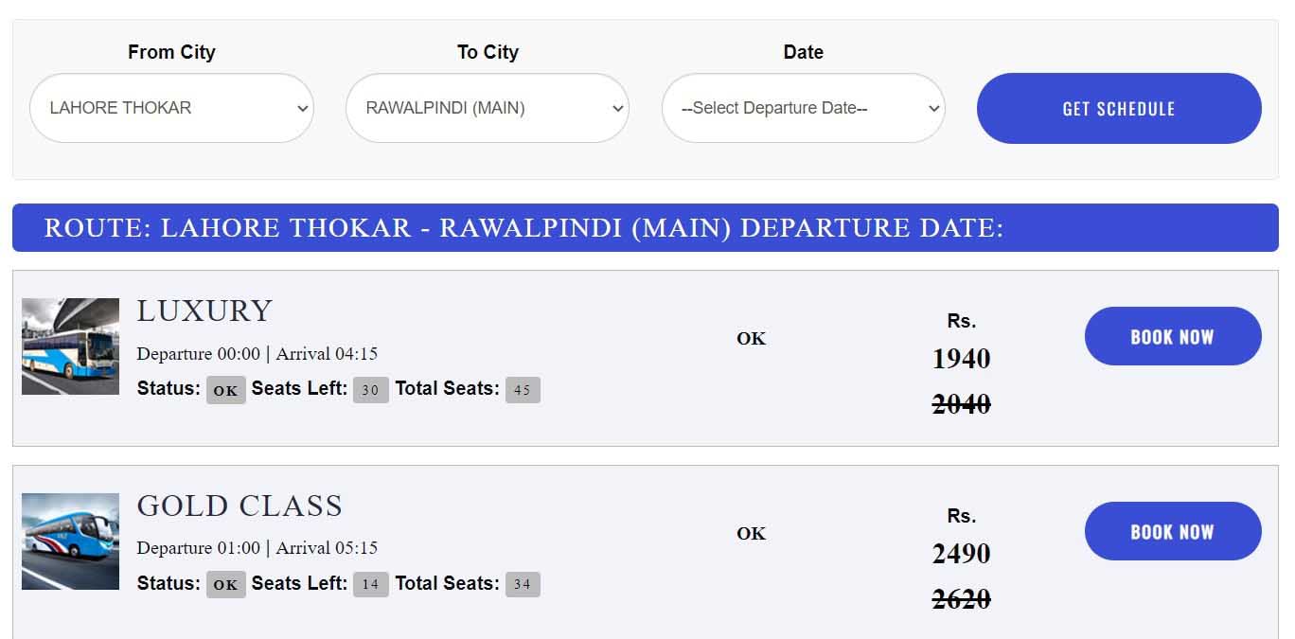1295x639 pixels.
Task: Select LAHORE THOKAR in the From City selector
Action: [x=171, y=108]
